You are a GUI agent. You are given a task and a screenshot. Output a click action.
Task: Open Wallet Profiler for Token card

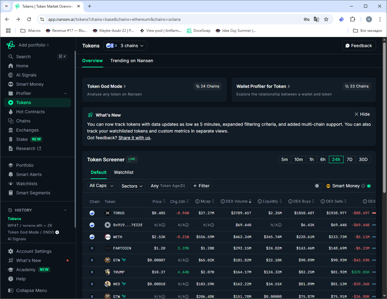304,90
